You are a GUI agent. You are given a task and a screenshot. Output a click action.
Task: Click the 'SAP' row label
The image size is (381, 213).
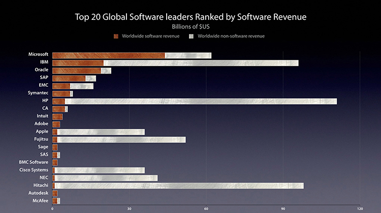pyautogui.click(x=44, y=78)
